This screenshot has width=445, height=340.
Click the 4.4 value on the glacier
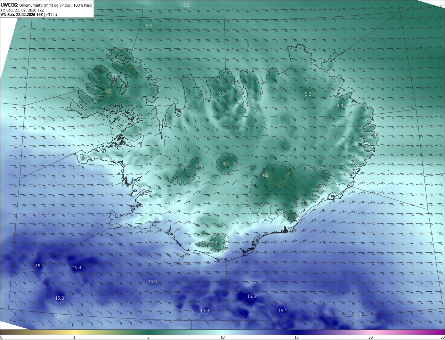pyautogui.click(x=226, y=164)
